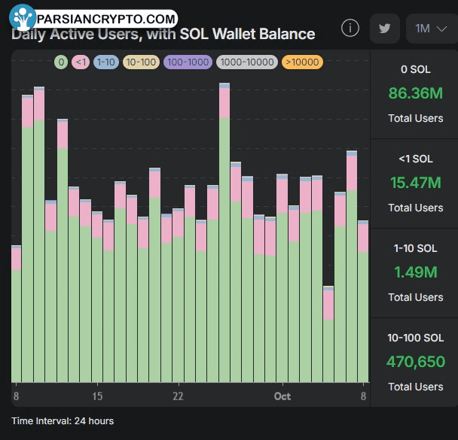Select the <1 SOL stat card
Screen dimensions: 458x440
(414, 184)
